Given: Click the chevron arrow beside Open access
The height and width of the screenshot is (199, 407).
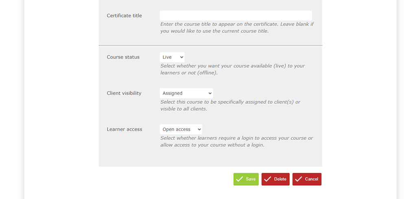Looking at the screenshot, I should 199,129.
